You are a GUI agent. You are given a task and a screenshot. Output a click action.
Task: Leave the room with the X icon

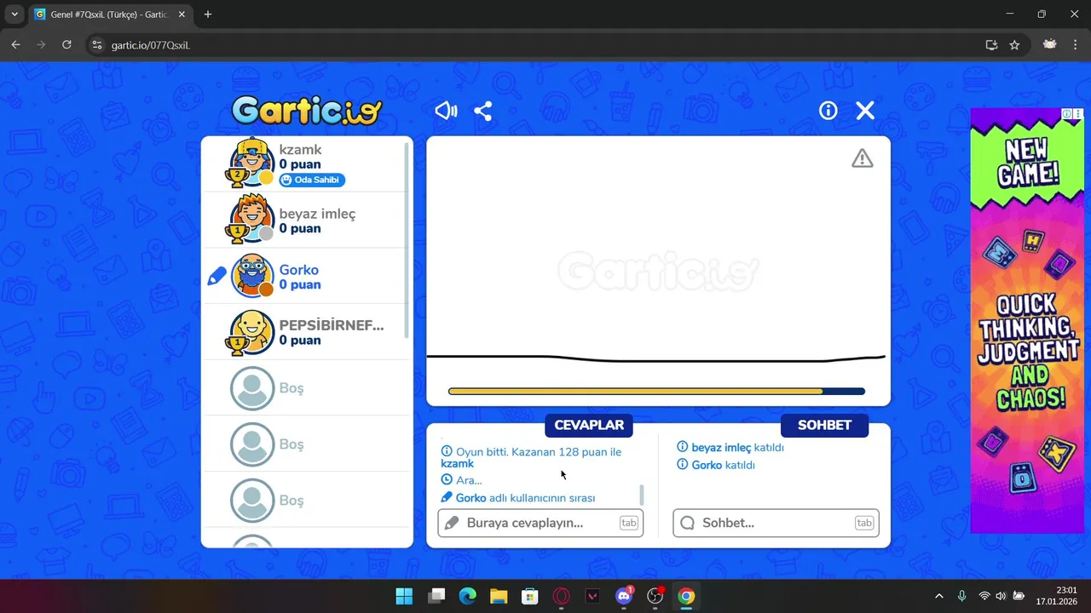click(865, 111)
